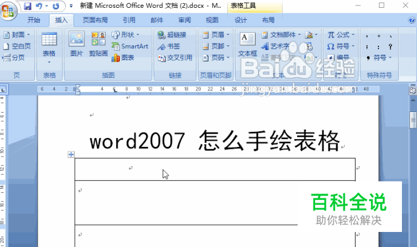Insert a hyperlink with 超链接
417x247 pixels.
tap(172, 35)
